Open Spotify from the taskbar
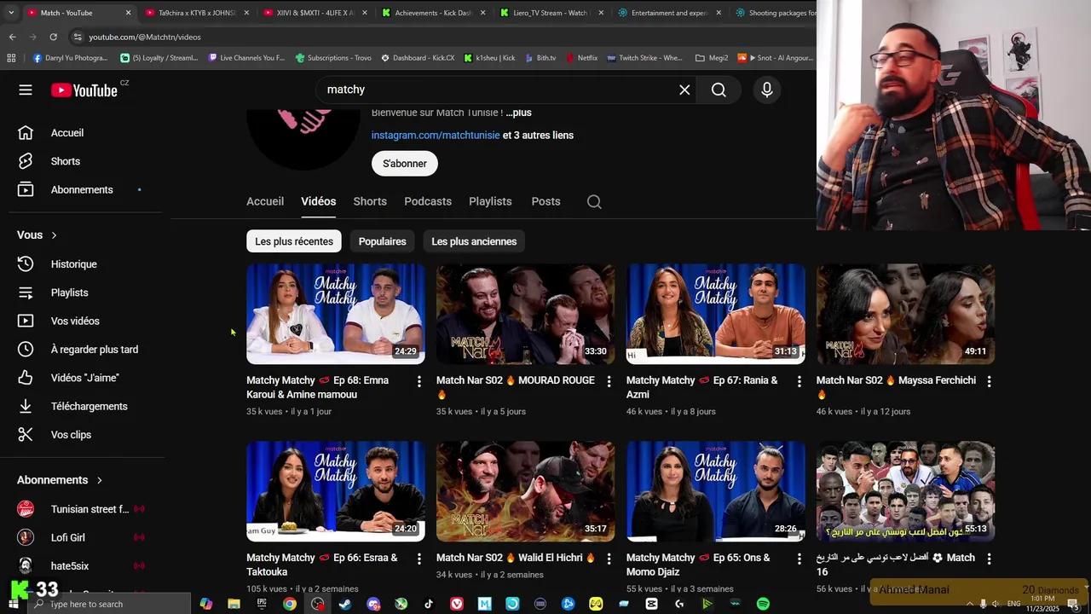 click(x=763, y=604)
